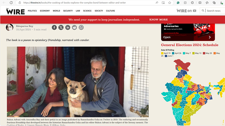Open the Culture menu section
Screen dimensions: 225x126
(x=110, y=11)
